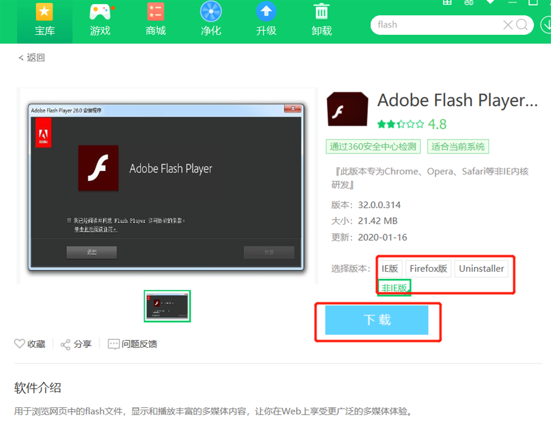The image size is (551, 425).
Task: Choose the Firefox版 version
Action: 429,268
